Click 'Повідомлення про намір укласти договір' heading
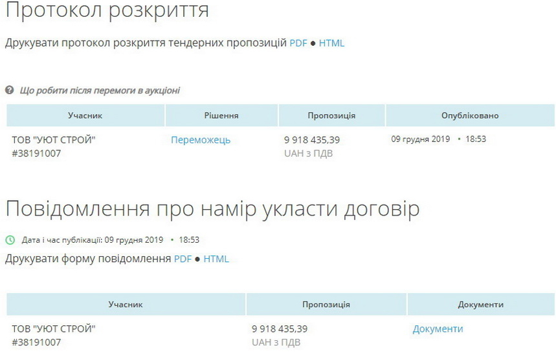This screenshot has height=355, width=556. tap(212, 209)
